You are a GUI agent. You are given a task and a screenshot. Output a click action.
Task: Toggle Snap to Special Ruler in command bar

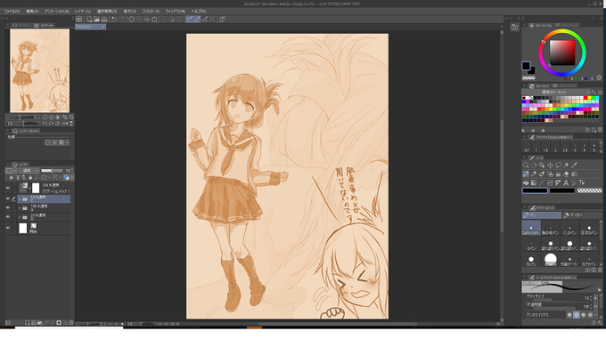tap(197, 20)
